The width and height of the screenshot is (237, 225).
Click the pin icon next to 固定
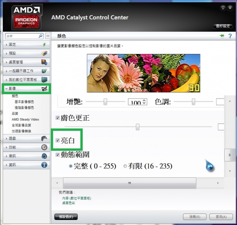(44, 44)
